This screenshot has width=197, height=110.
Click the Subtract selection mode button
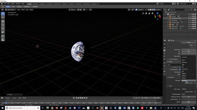pos(19,7)
